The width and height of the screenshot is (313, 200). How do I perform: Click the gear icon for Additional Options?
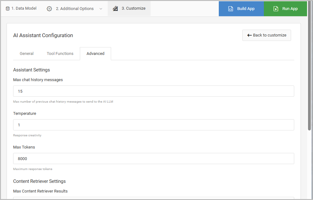coord(49,9)
